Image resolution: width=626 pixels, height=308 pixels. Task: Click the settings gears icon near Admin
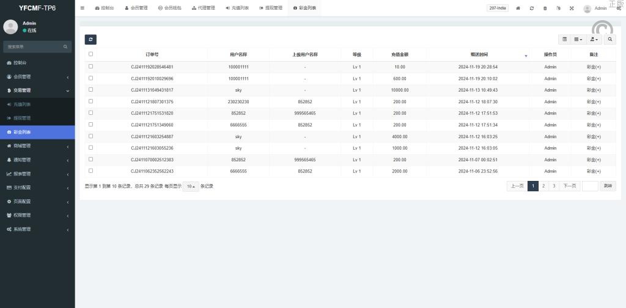tap(618, 8)
